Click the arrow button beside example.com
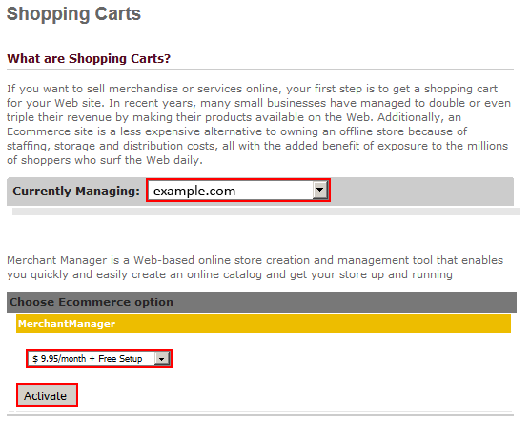 coord(319,191)
